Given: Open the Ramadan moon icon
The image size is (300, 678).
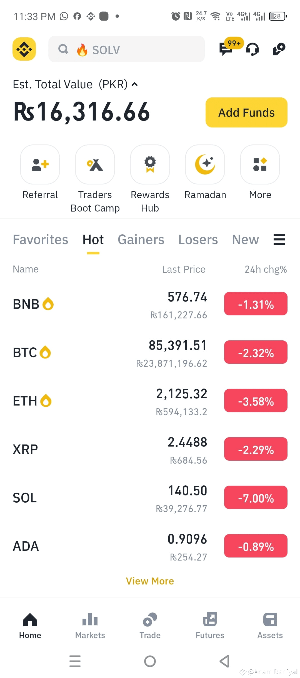Looking at the screenshot, I should [205, 164].
